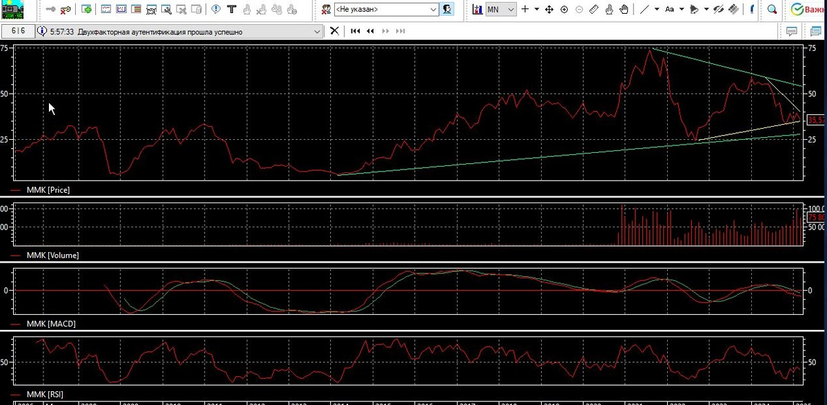
Task: Select the open hand pan tool
Action: [624, 10]
